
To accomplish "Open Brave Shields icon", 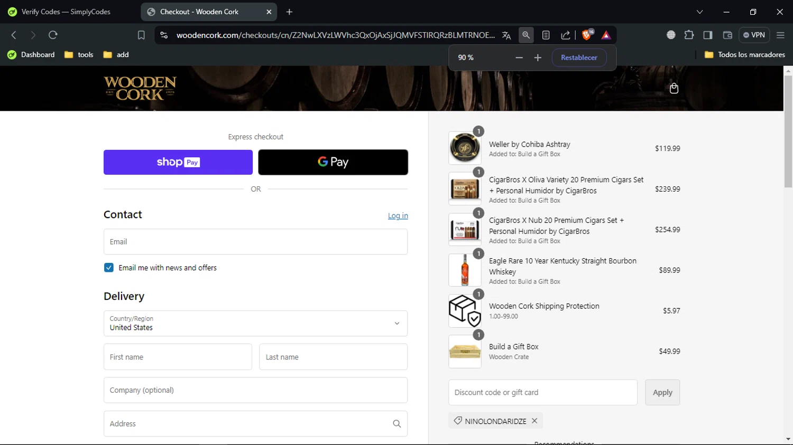I will [x=587, y=35].
